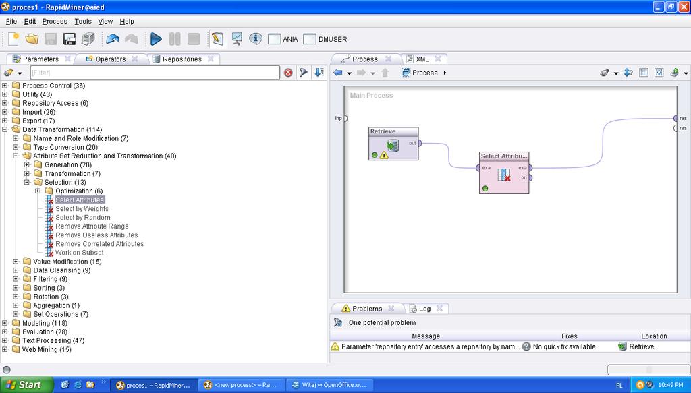Switch to Design perspective icon
This screenshot has width=691, height=393.
[x=218, y=39]
